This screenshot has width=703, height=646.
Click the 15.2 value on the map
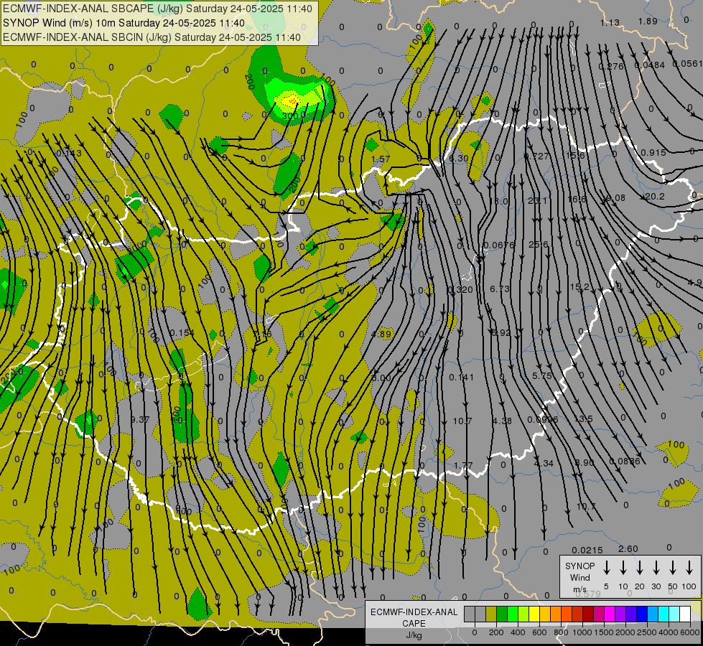579,286
